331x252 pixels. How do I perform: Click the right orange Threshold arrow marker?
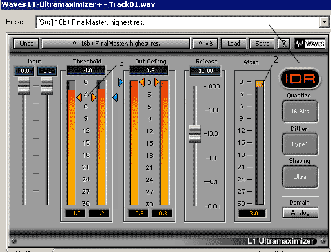point(94,97)
